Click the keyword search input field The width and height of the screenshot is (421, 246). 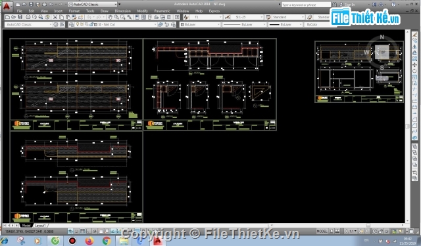(x=306, y=5)
